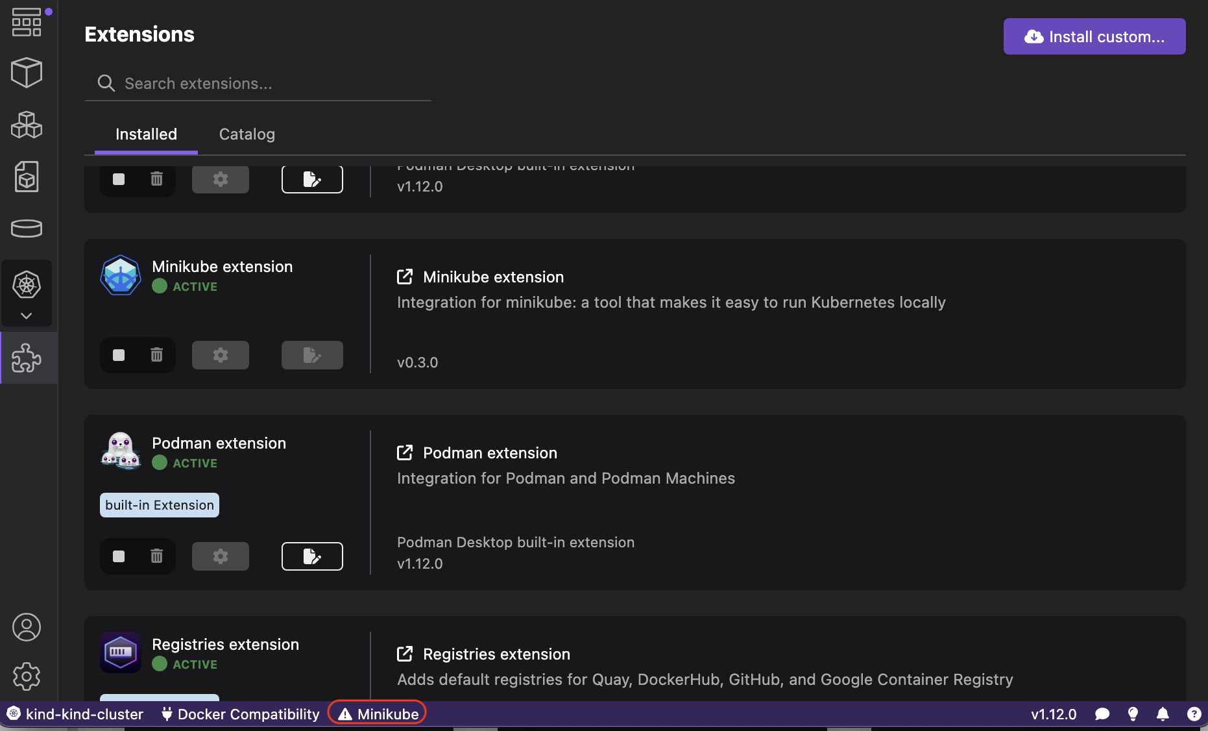Click version v1.12.0 in the status bar
The width and height of the screenshot is (1208, 731).
1054,714
